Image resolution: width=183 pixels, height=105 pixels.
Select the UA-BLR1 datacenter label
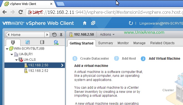(x=26, y=54)
